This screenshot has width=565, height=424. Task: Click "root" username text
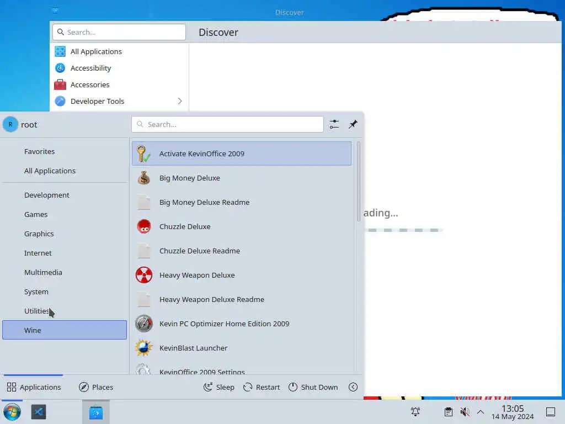pos(29,125)
